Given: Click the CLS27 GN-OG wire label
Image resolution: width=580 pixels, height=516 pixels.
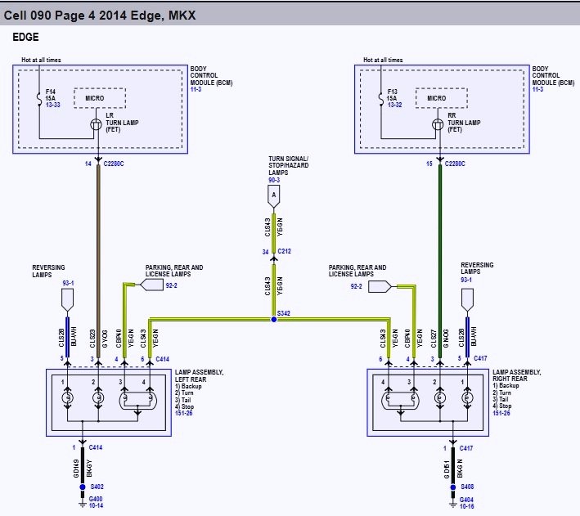Looking at the screenshot, I should (440, 339).
